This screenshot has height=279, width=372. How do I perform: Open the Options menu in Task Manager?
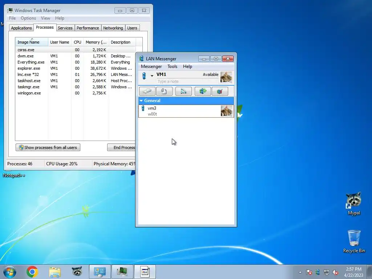click(x=28, y=18)
